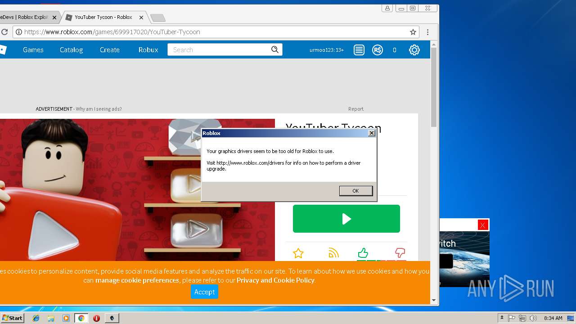Accept the cookie notice

pos(204,292)
